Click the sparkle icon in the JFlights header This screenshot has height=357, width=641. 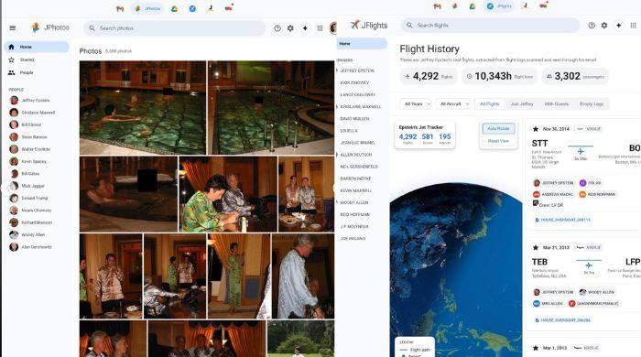tap(618, 26)
